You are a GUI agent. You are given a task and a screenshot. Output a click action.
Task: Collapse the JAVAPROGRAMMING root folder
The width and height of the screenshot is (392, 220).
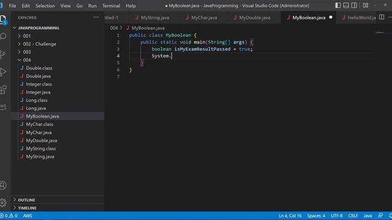pyautogui.click(x=15, y=28)
